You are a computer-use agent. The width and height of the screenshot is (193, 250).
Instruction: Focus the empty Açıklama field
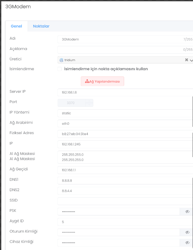[119, 50]
